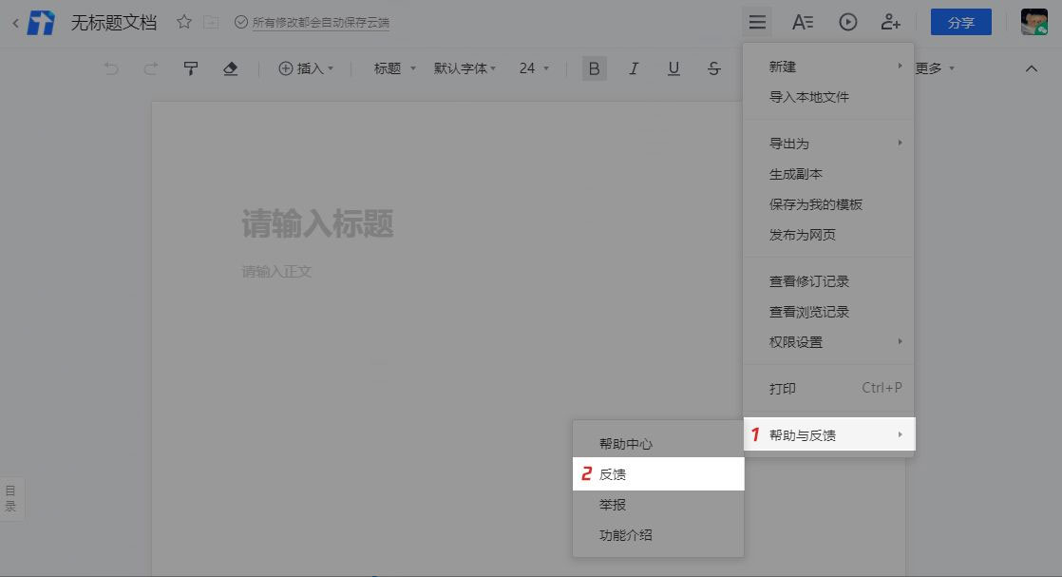Image resolution: width=1062 pixels, height=577 pixels.
Task: Choose 导出为 from the menu
Action: click(x=788, y=143)
